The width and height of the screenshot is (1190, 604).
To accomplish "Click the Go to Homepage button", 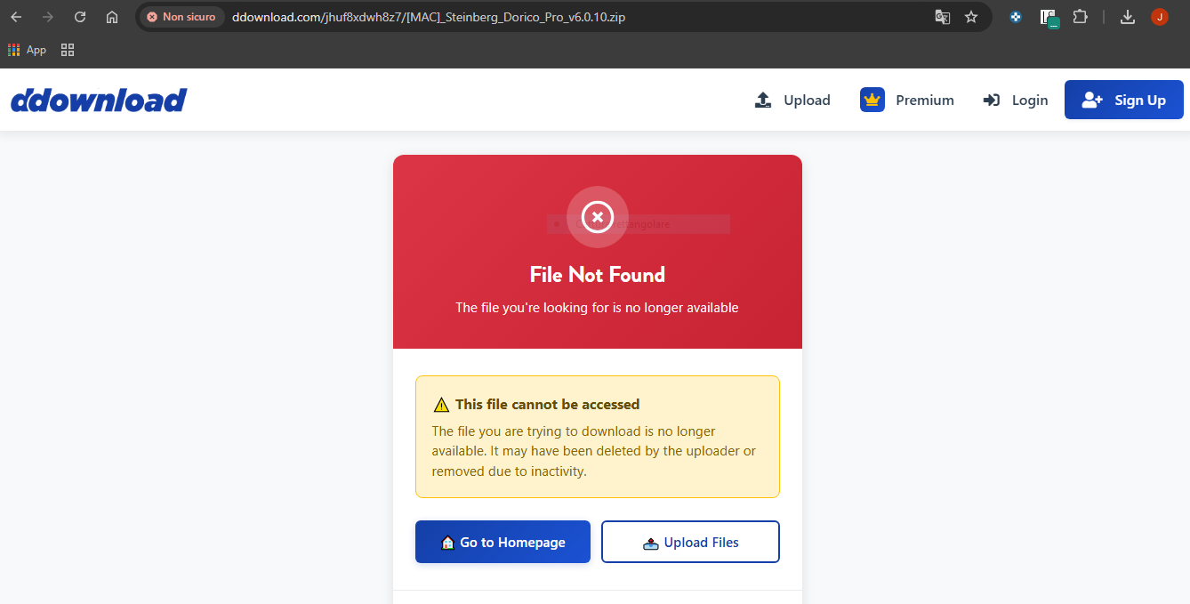I will pyautogui.click(x=503, y=542).
